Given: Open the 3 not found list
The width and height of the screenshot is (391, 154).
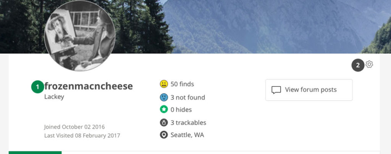Looking at the screenshot, I should click(x=188, y=97).
